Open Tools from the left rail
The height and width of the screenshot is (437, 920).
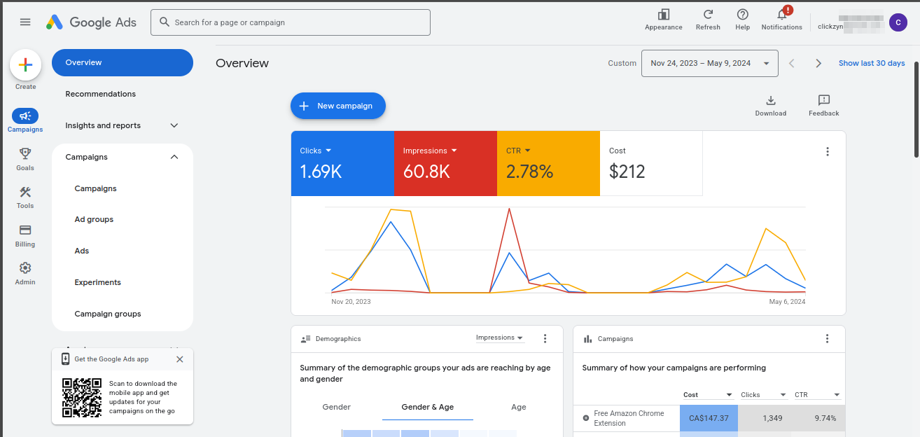[25, 197]
